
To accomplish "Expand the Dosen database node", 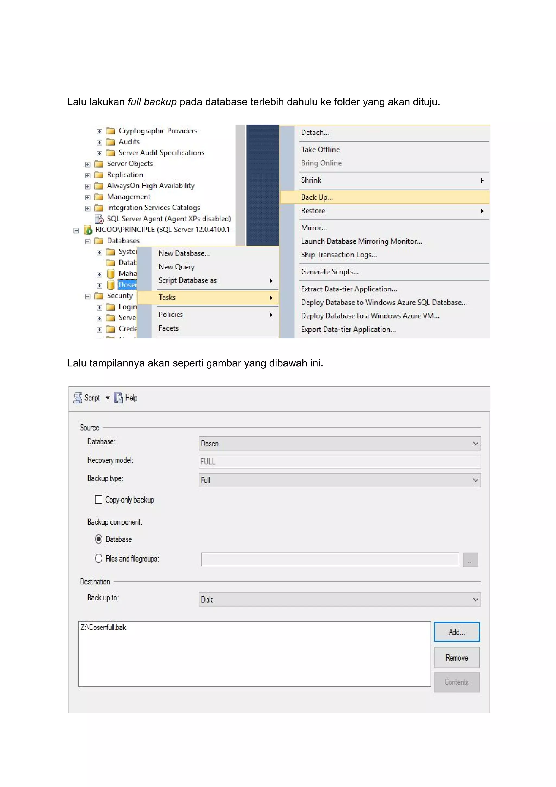I will pos(99,286).
